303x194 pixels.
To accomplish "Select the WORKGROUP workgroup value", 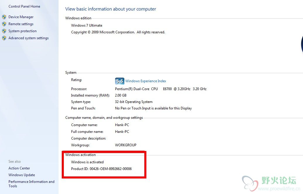I will point(126,145).
